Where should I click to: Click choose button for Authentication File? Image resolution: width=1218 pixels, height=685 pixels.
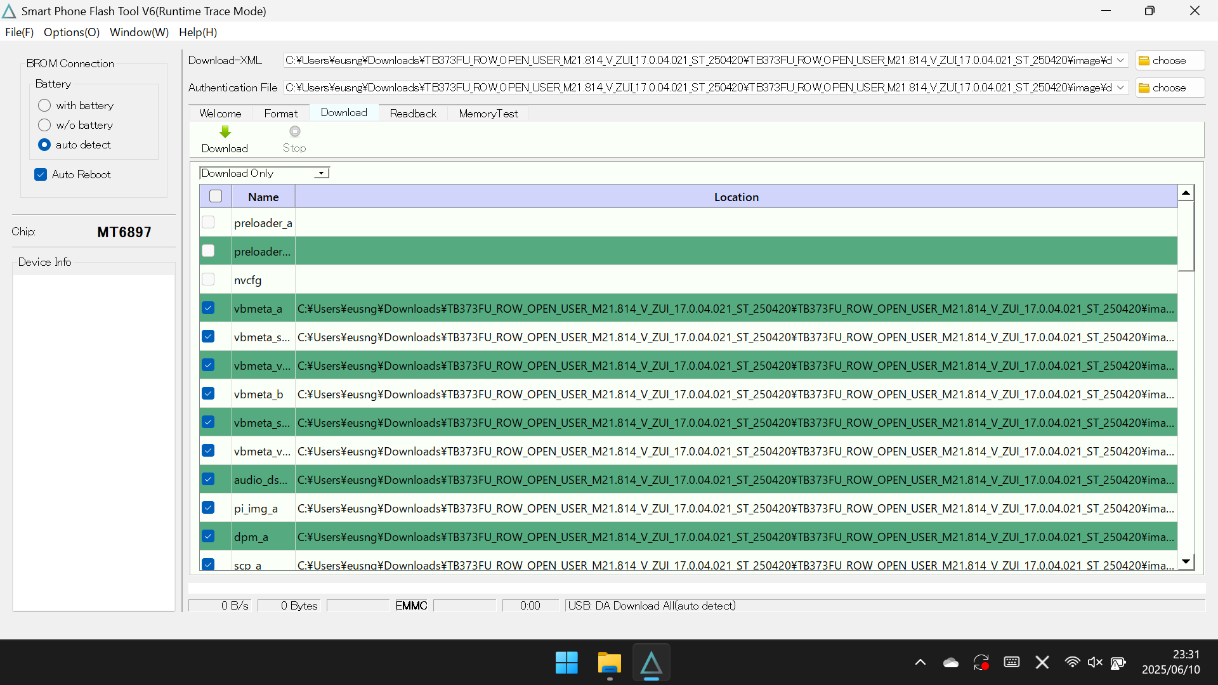point(1169,88)
